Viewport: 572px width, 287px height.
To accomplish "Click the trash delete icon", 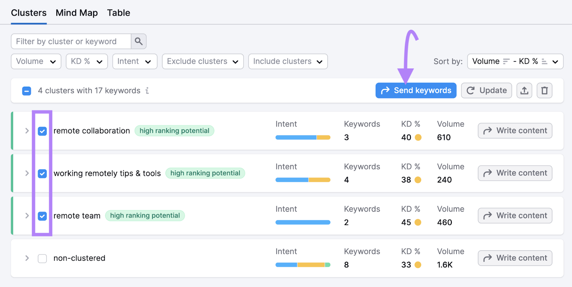I will pyautogui.click(x=544, y=91).
